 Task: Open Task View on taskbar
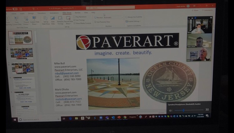coord(64,119)
